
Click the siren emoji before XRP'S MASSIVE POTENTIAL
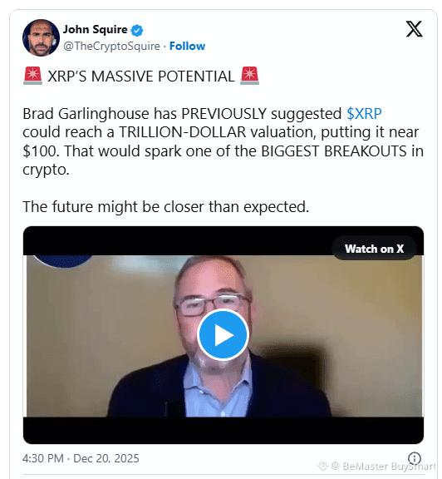pyautogui.click(x=32, y=76)
